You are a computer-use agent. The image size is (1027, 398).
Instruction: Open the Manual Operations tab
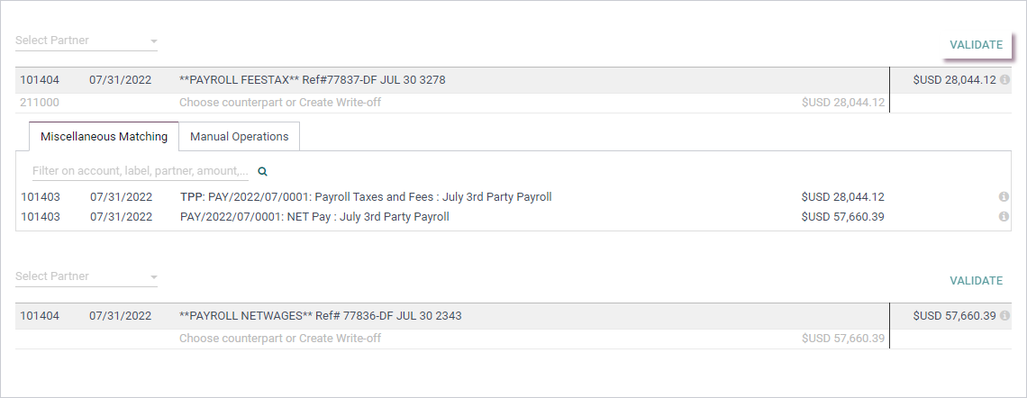coord(239,136)
